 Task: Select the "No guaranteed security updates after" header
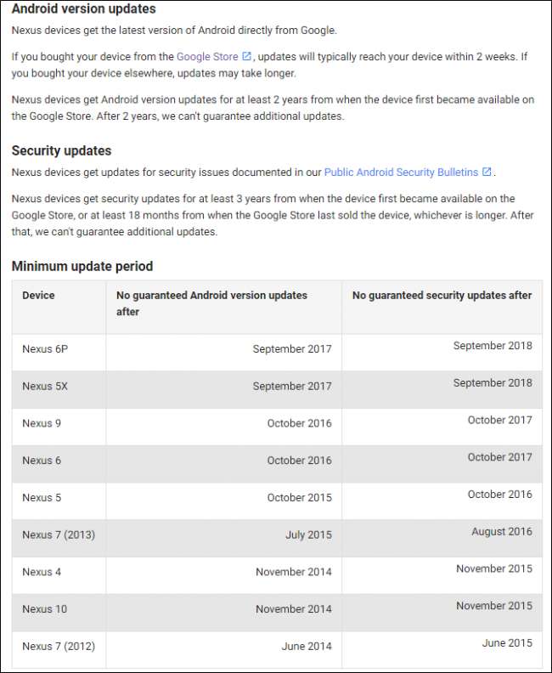pos(442,296)
